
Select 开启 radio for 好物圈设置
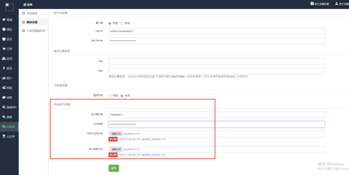click(110, 96)
